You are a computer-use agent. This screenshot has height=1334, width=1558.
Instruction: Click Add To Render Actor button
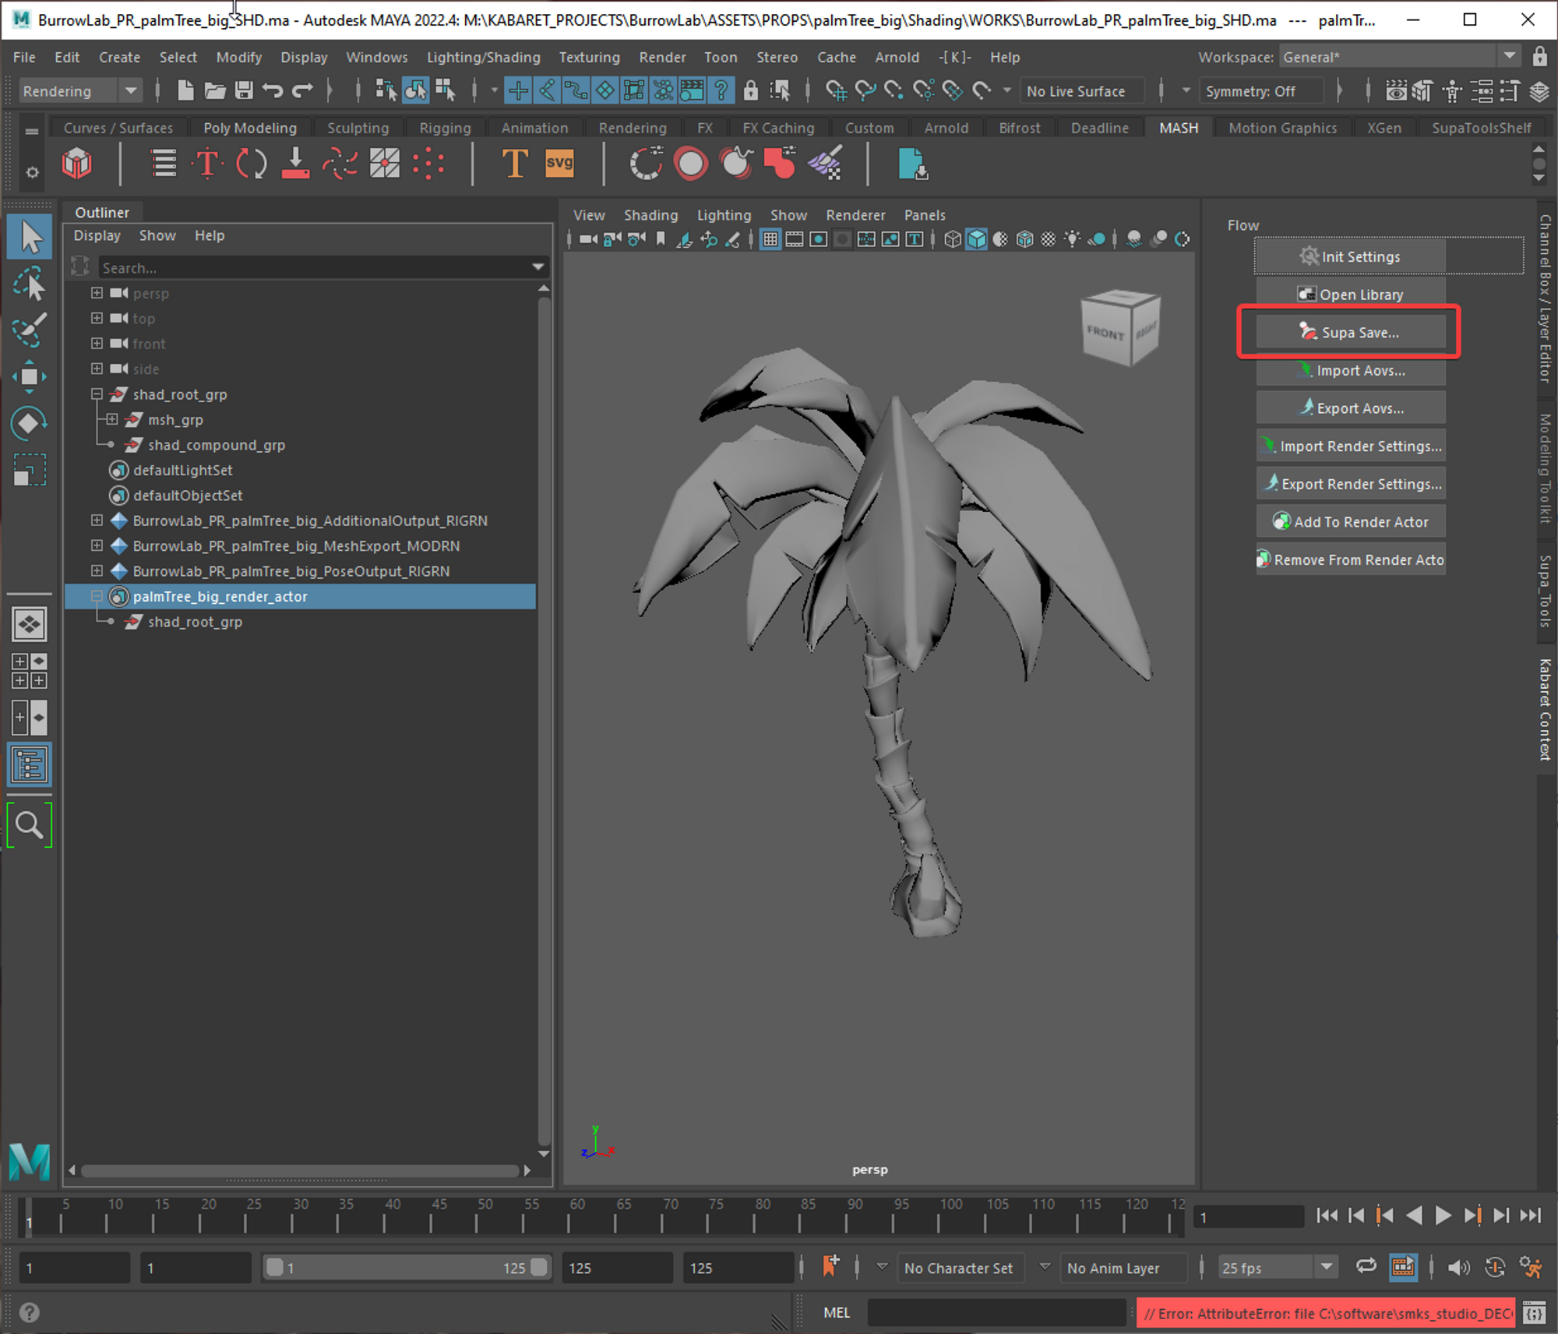[x=1351, y=522]
